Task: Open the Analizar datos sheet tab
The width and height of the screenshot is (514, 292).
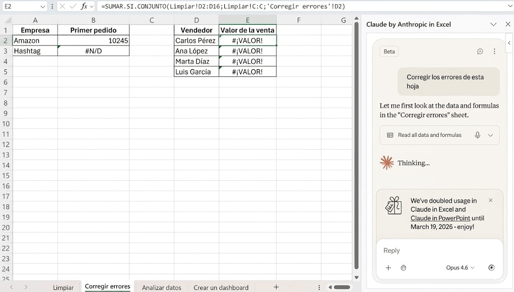Action: click(x=162, y=287)
